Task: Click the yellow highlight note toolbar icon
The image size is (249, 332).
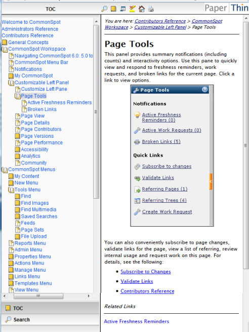Action: (x=132, y=9)
